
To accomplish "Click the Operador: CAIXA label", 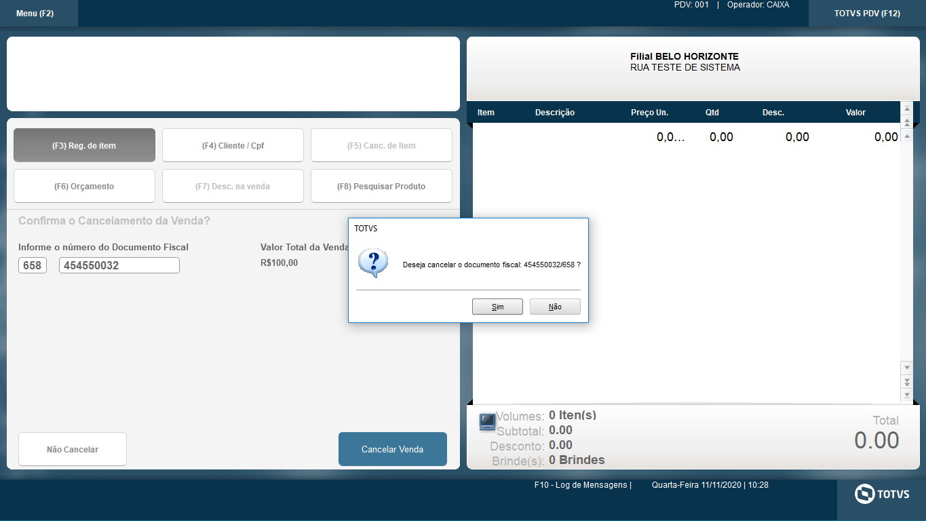I will pyautogui.click(x=758, y=5).
